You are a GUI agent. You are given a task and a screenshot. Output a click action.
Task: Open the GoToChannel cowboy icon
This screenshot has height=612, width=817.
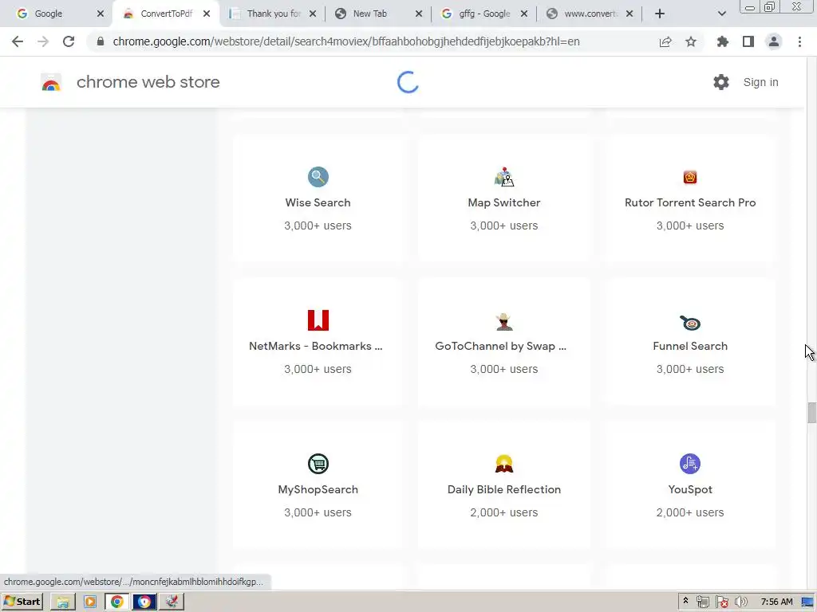click(504, 322)
